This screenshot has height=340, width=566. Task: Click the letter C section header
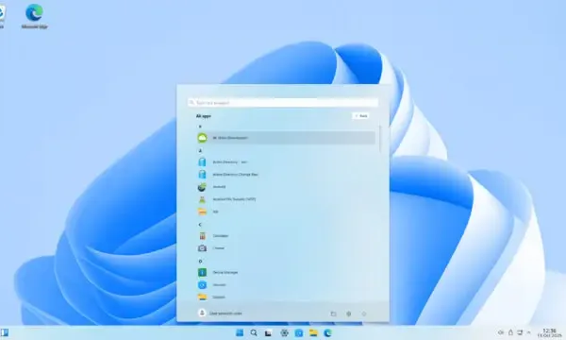200,225
